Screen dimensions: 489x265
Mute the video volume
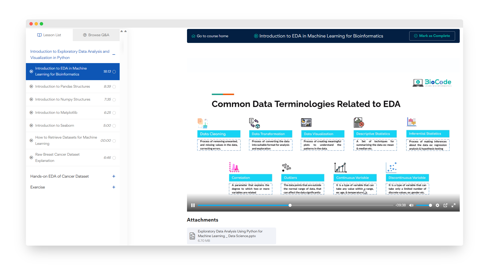coord(411,205)
